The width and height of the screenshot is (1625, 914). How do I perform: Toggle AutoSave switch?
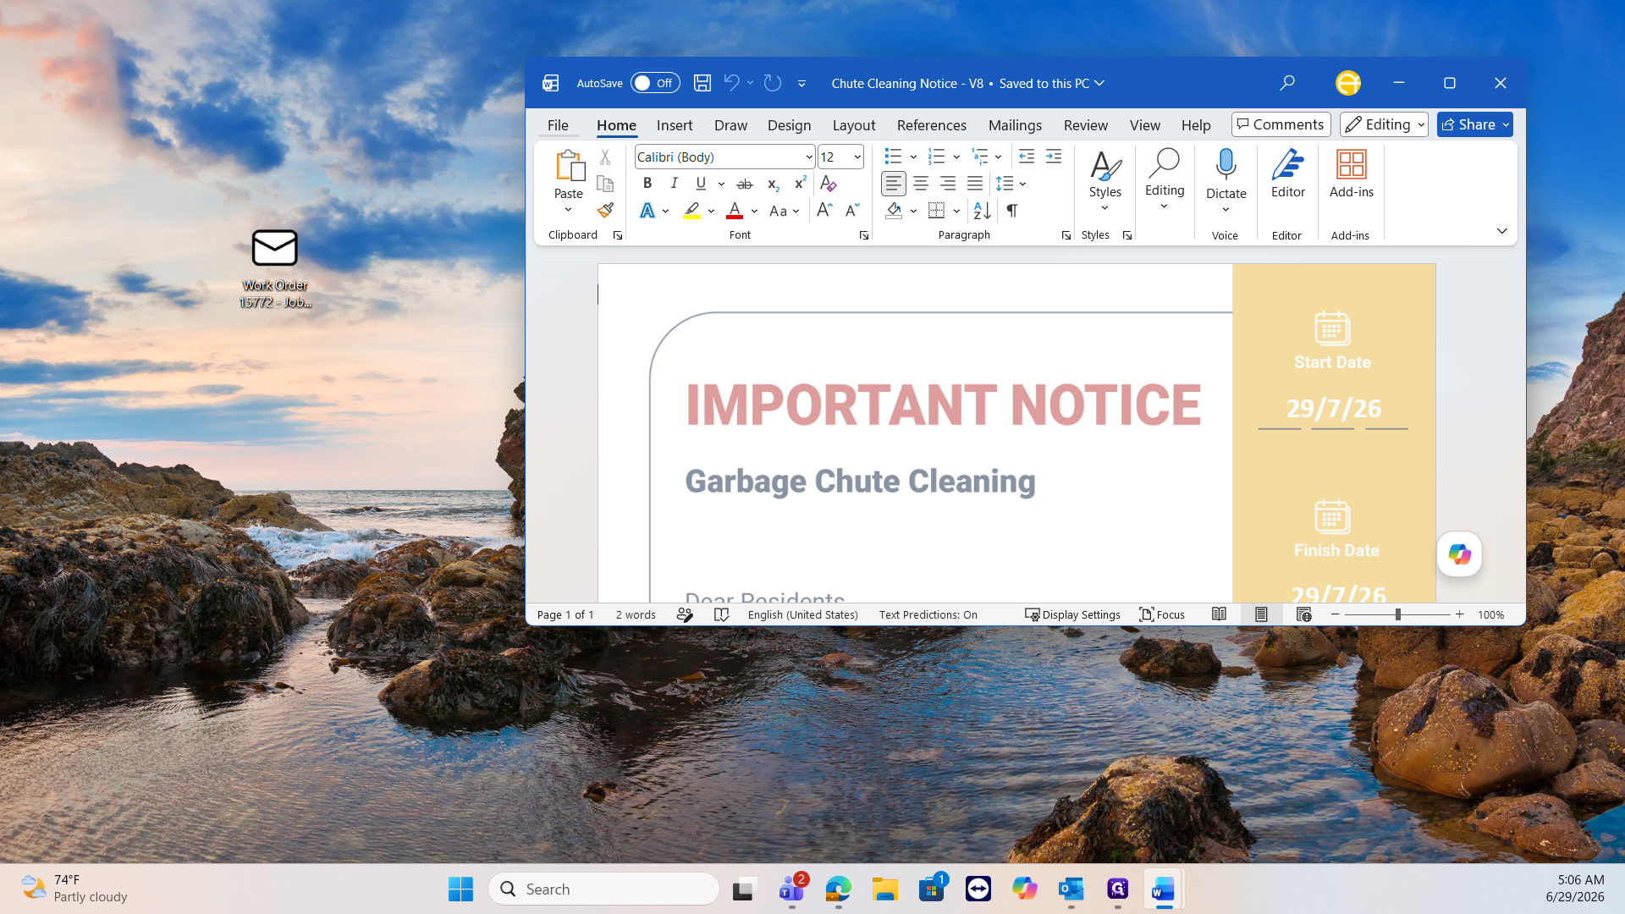(x=655, y=83)
